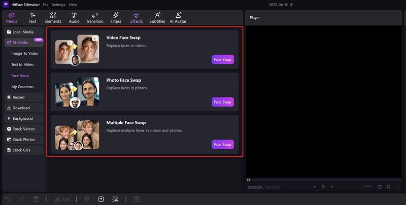406x205 pixels.
Task: Open the Settings menu
Action: click(58, 5)
